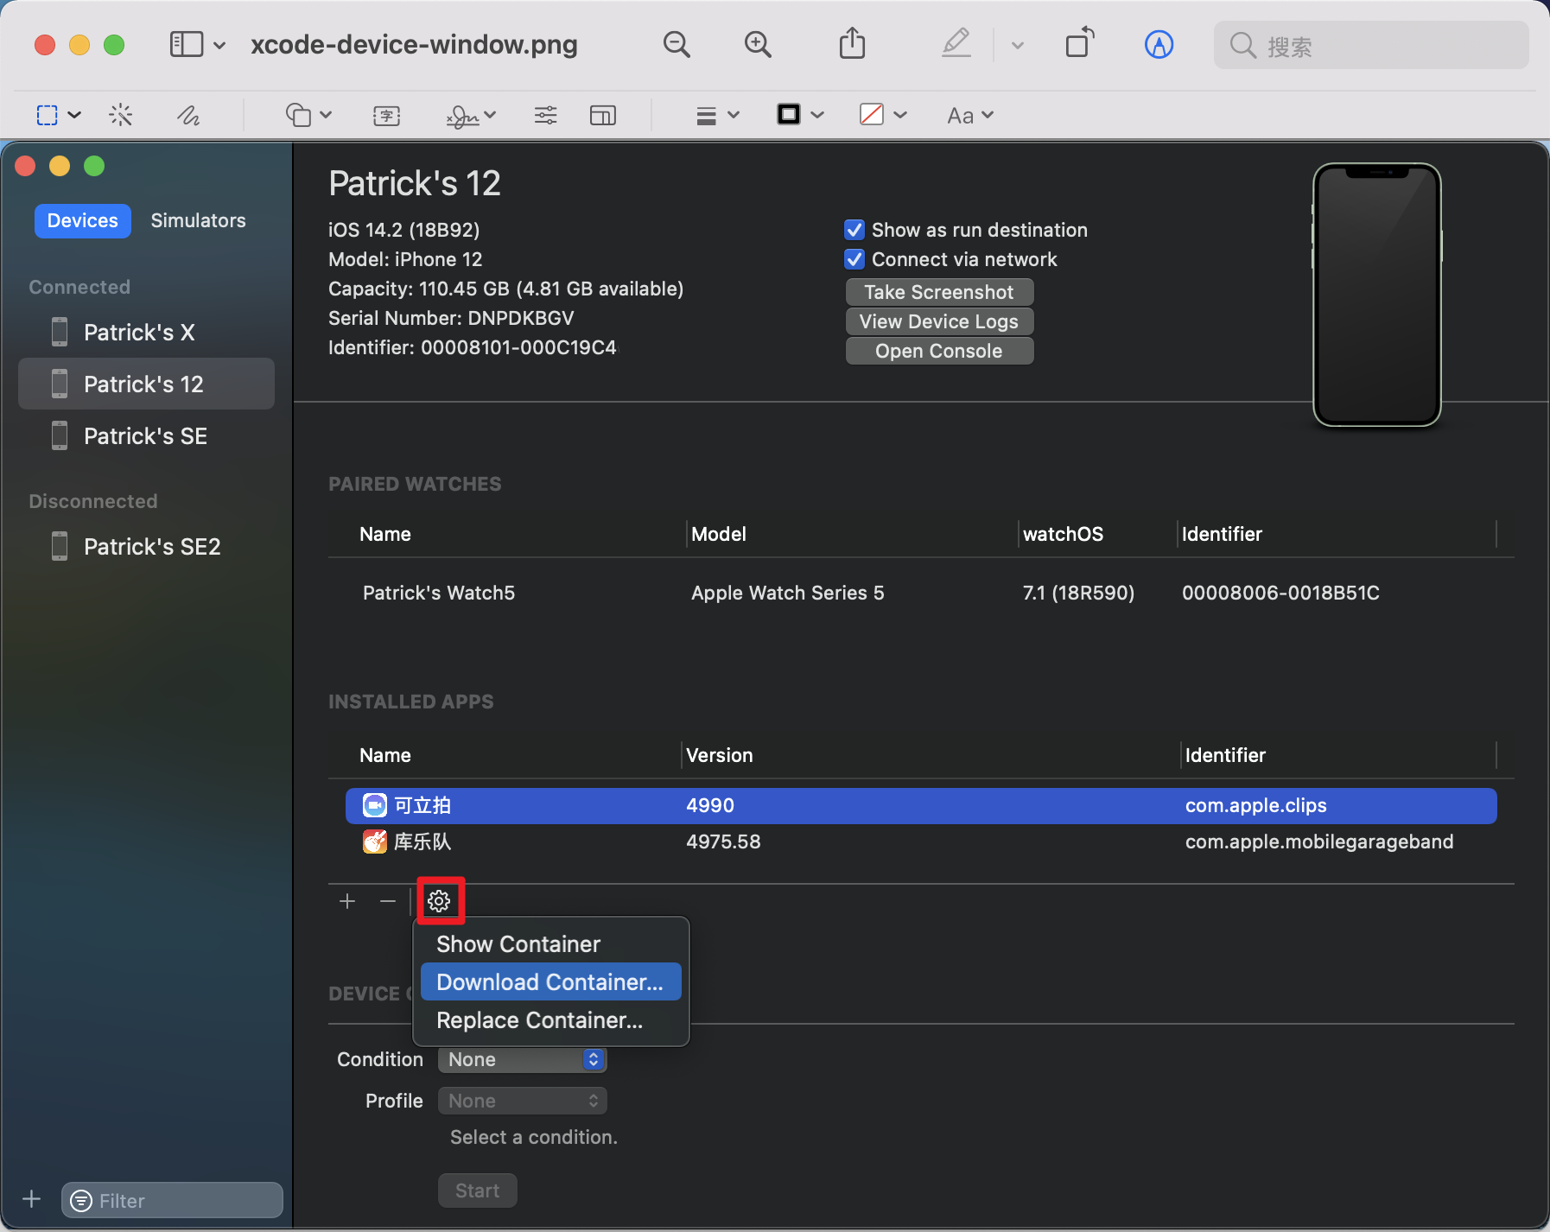This screenshot has width=1550, height=1232.
Task: Toggle the Markup toolbar icon
Action: click(1159, 44)
